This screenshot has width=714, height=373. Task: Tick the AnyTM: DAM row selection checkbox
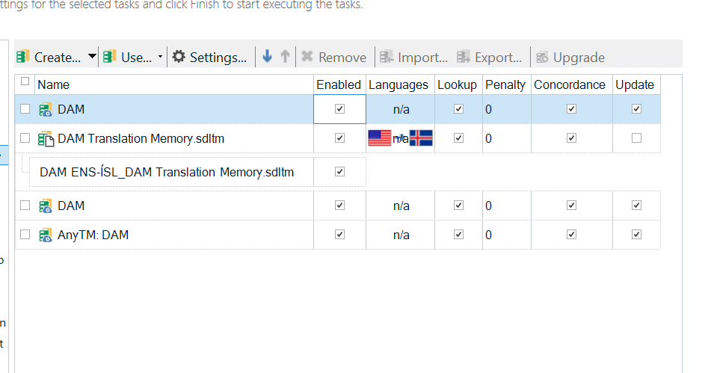[x=25, y=235]
